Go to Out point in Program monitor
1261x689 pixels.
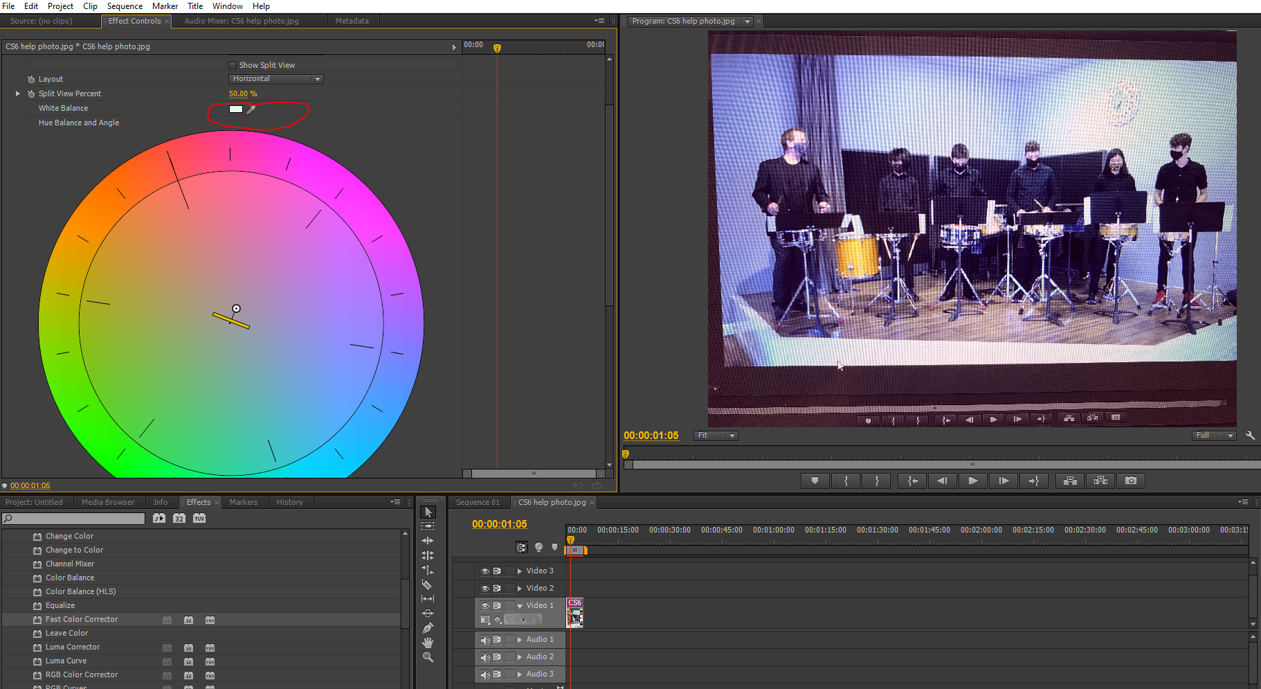1034,481
